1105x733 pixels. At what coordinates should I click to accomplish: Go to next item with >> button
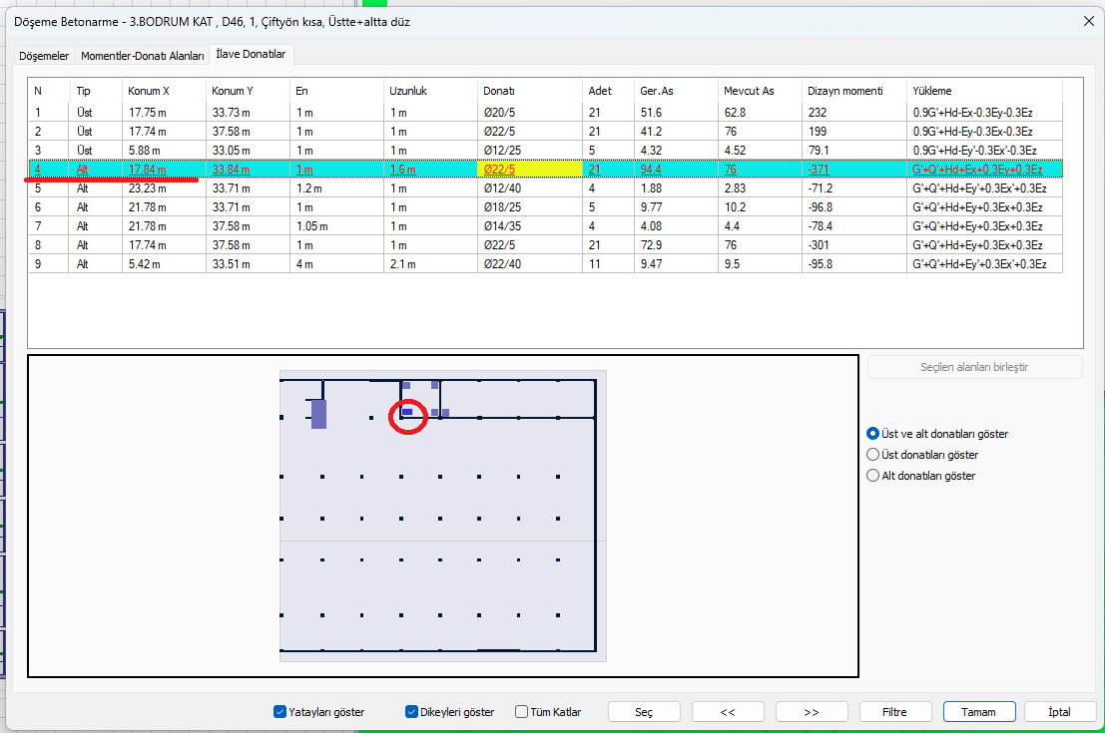click(x=812, y=712)
